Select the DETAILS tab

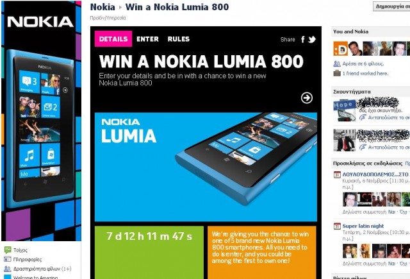tap(113, 39)
